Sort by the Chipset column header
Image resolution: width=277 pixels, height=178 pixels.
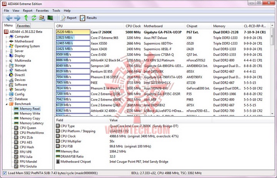tap(198, 26)
